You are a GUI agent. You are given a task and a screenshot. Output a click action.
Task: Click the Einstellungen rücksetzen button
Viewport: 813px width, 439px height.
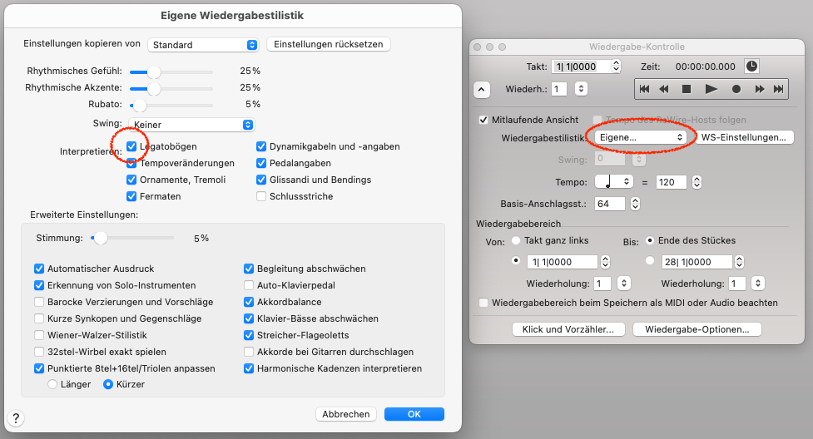[x=328, y=45]
